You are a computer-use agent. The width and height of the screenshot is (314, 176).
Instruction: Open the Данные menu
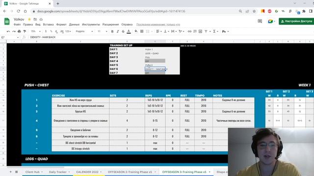click(x=74, y=24)
